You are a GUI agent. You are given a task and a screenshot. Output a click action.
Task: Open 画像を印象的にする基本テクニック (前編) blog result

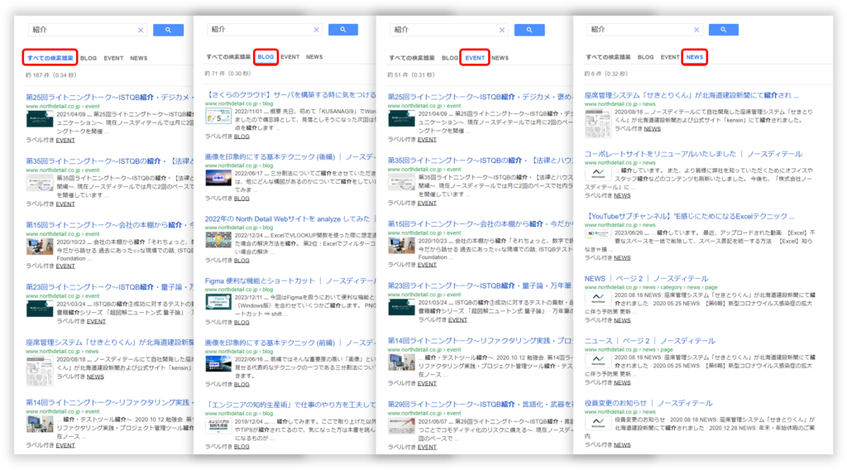click(x=290, y=343)
